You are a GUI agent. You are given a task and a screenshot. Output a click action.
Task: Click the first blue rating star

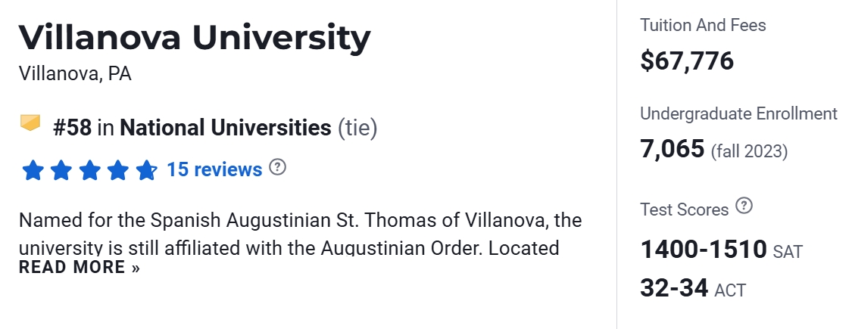point(33,170)
